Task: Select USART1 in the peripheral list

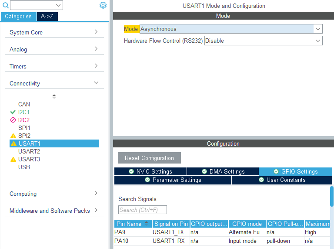Action: tap(54, 143)
